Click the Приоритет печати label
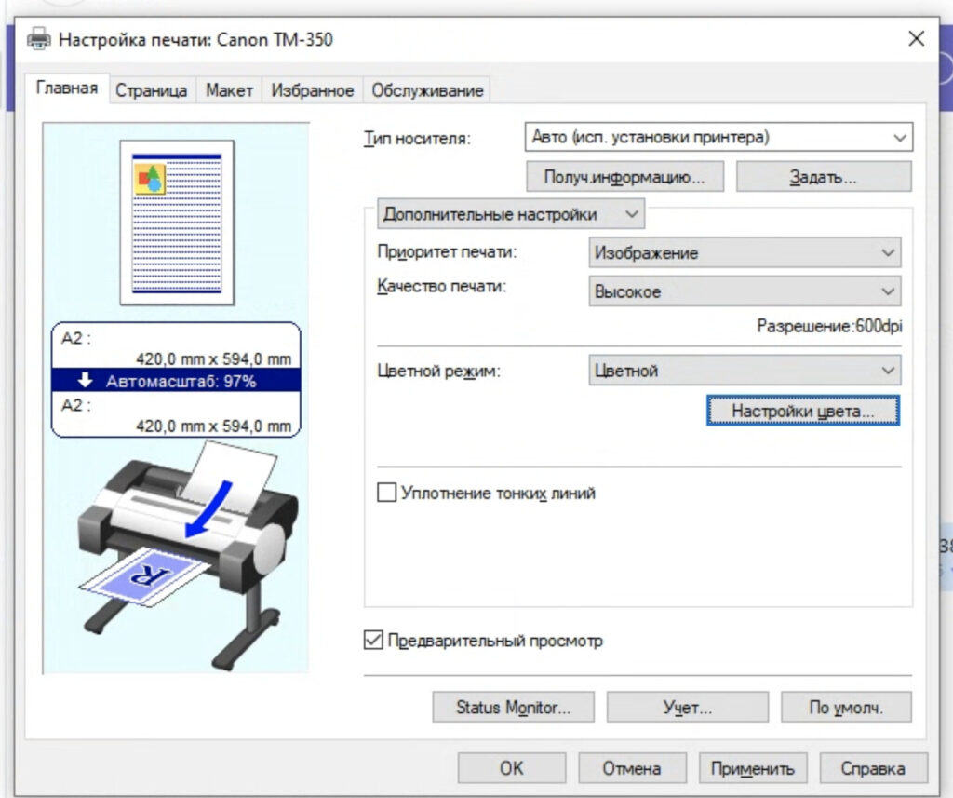This screenshot has height=798, width=953. pyautogui.click(x=447, y=251)
